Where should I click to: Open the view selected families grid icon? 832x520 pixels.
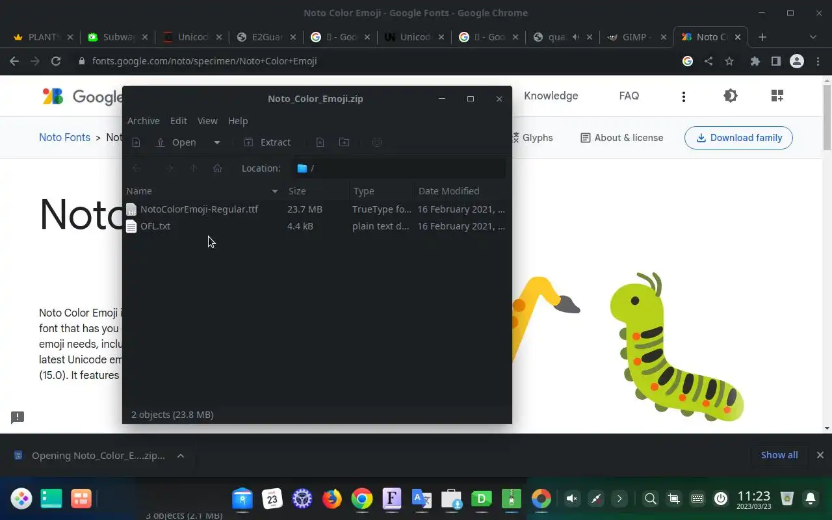tap(777, 96)
